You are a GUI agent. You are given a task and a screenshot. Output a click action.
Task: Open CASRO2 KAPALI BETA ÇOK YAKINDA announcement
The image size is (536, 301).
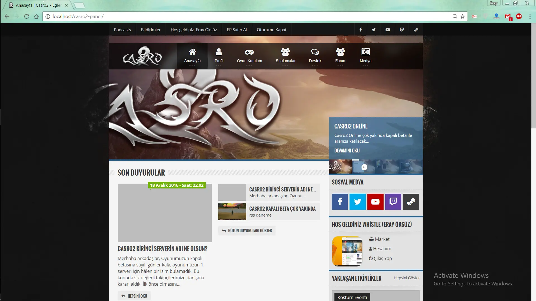point(282,209)
